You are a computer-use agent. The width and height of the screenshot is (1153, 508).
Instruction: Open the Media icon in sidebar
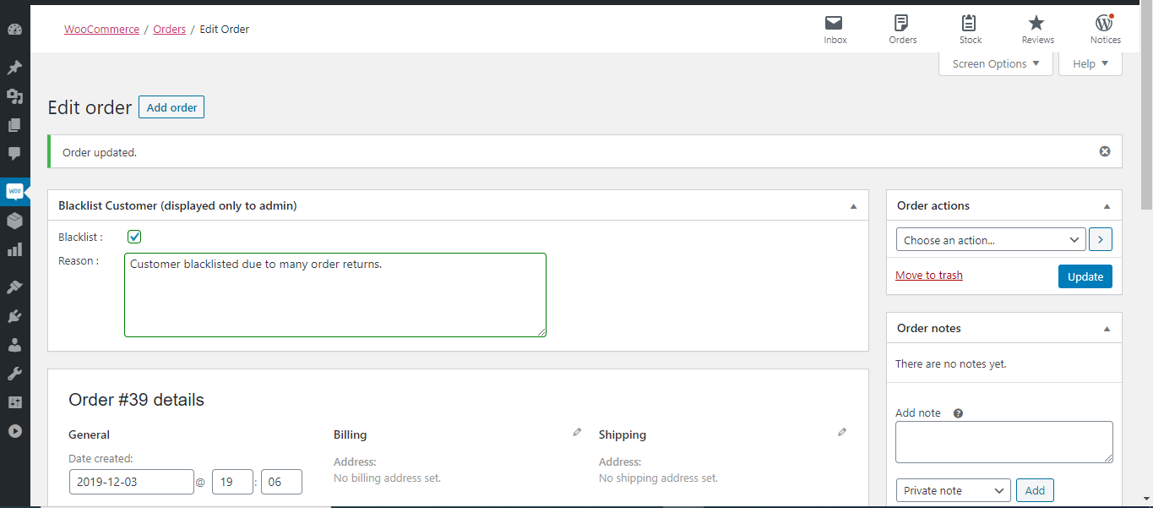coord(14,96)
